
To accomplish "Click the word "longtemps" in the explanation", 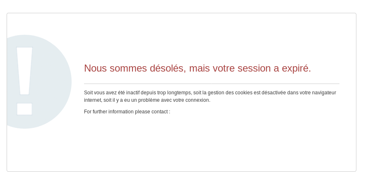I will (180, 93).
